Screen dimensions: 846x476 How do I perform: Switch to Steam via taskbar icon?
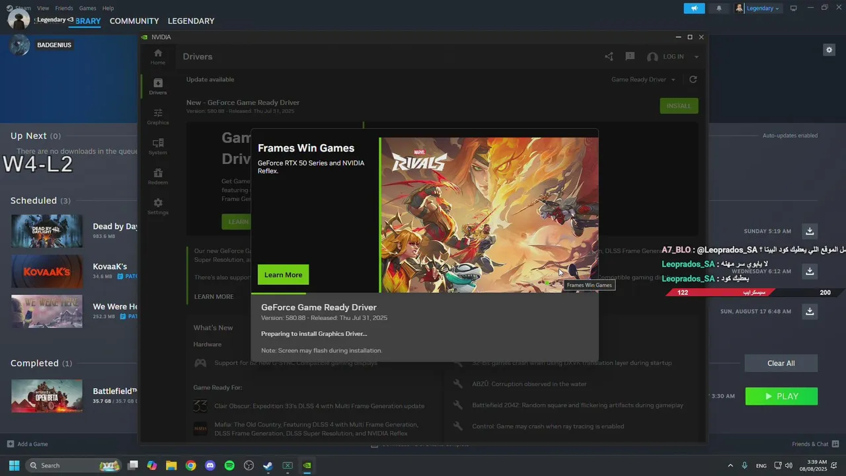pyautogui.click(x=268, y=465)
